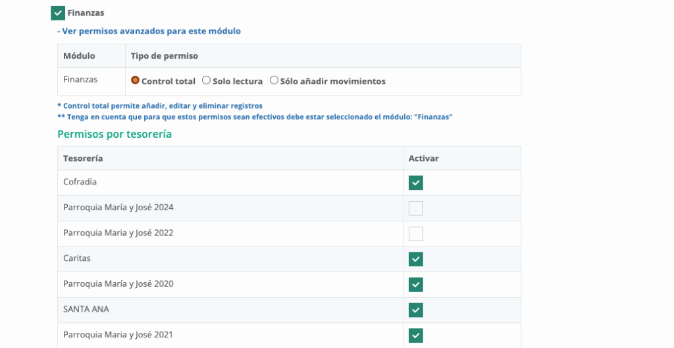This screenshot has width=674, height=348.
Task: Deactivate the SANTA ANA treasury checkbox
Action: click(x=415, y=310)
